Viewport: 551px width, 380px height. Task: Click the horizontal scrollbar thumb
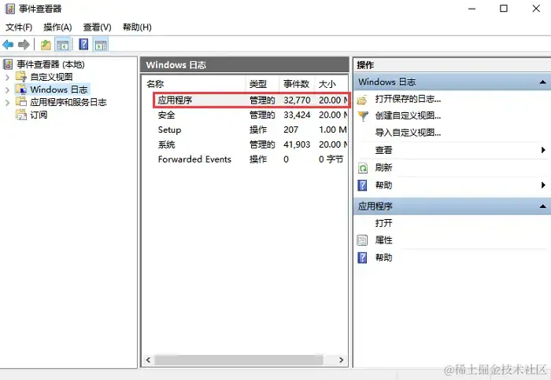click(x=239, y=360)
